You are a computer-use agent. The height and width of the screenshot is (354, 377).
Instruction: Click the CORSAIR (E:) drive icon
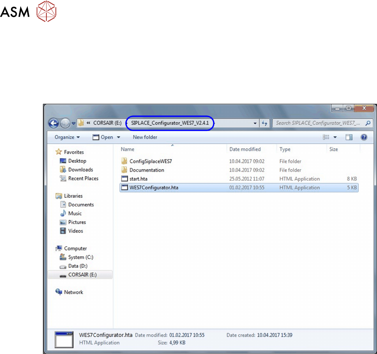63,276
